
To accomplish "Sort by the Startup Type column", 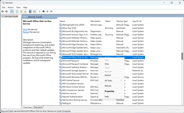I will [x=122, y=21].
